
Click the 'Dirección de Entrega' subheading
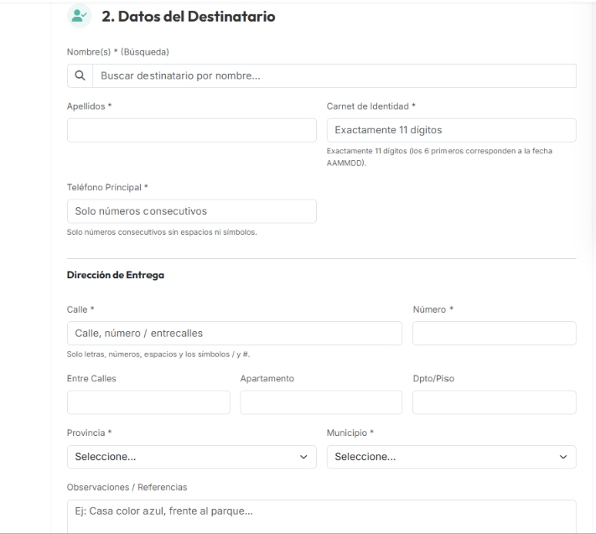(x=116, y=275)
